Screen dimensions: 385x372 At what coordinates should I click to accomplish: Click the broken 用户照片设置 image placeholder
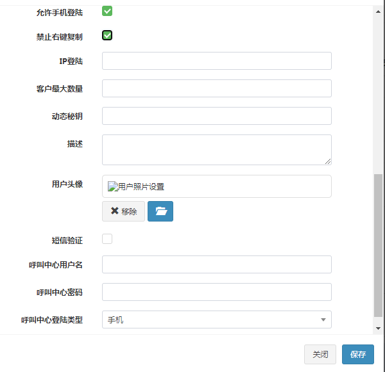[136, 187]
